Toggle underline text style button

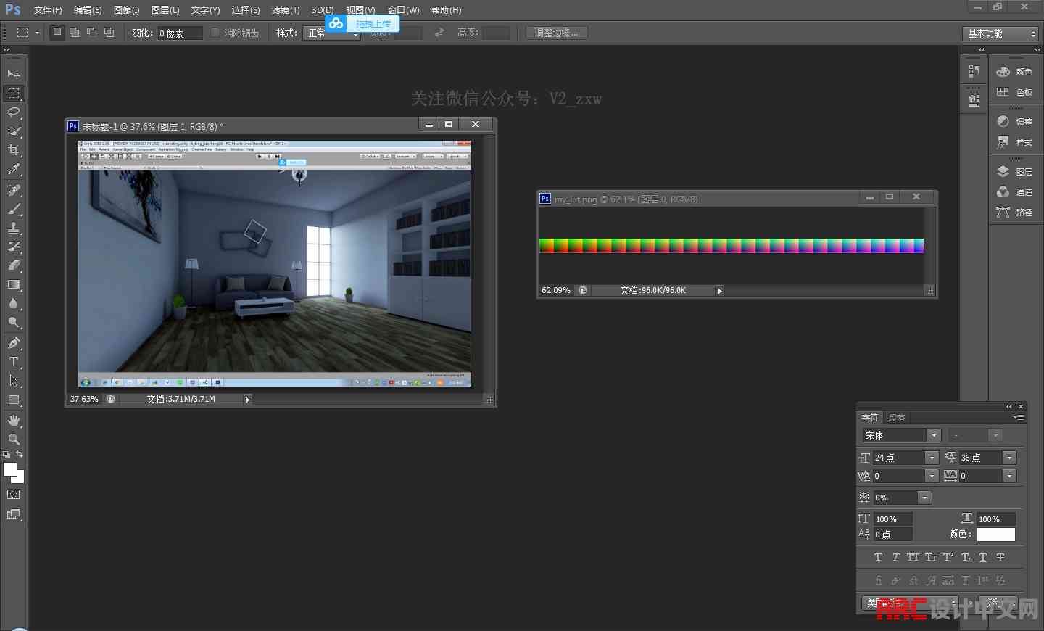[983, 558]
